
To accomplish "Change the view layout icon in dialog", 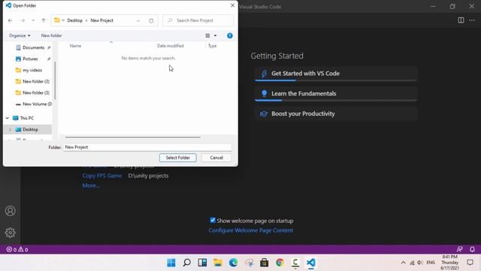I will point(207,35).
